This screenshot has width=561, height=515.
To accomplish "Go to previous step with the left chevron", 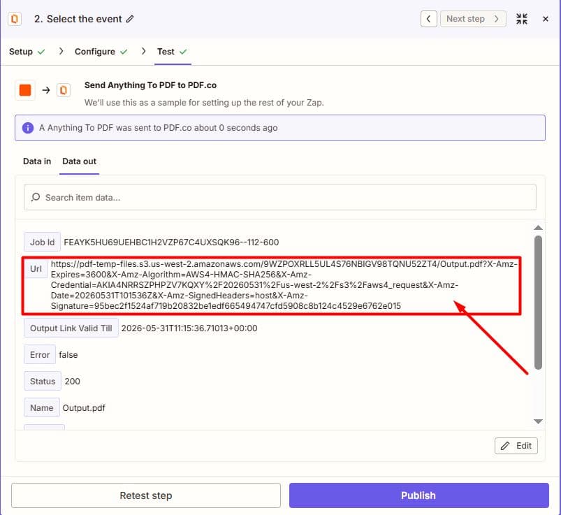I will [429, 19].
